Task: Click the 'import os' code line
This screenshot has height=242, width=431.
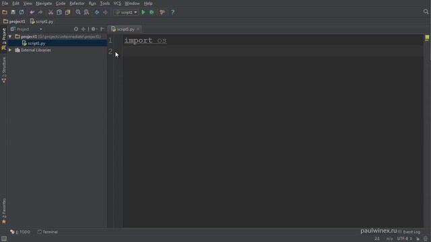Action: 145,40
